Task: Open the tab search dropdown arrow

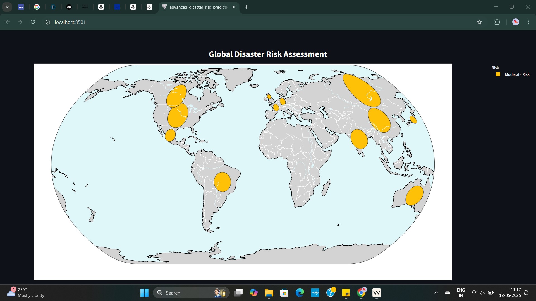Action: tap(7, 7)
